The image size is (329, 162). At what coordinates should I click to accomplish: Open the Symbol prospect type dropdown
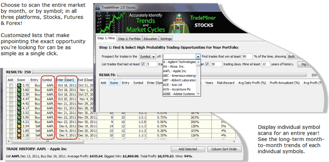tap(147, 57)
